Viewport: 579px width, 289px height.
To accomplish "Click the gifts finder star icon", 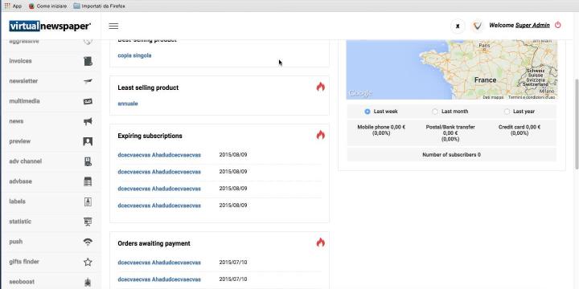I will (x=88, y=262).
